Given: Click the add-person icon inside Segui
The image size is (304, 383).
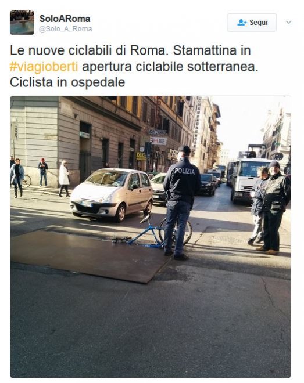Looking at the screenshot, I should [x=242, y=23].
